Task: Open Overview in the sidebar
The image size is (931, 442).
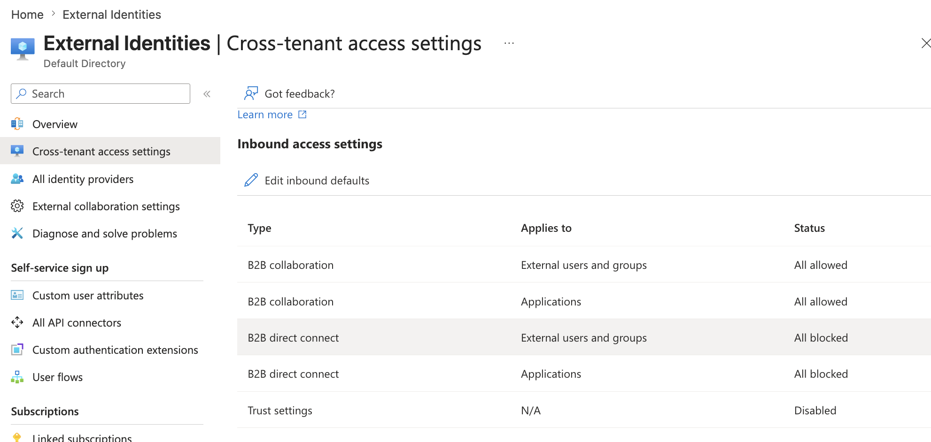Action: coord(55,124)
